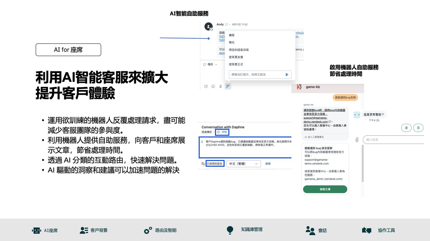
Task: Click Andy's agent avatar icon
Action: (209, 27)
